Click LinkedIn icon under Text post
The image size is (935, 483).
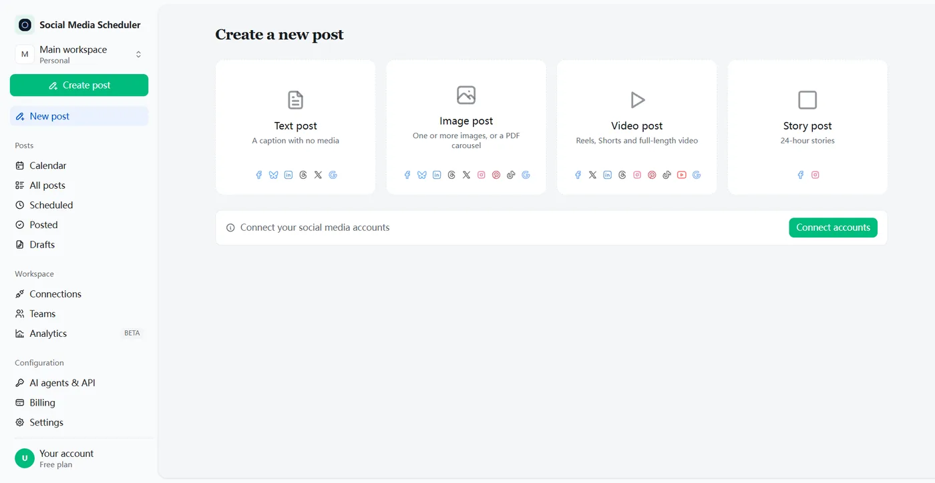point(289,175)
